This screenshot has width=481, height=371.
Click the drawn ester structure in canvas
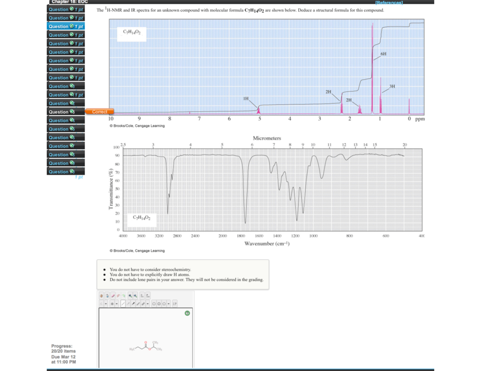(146, 347)
